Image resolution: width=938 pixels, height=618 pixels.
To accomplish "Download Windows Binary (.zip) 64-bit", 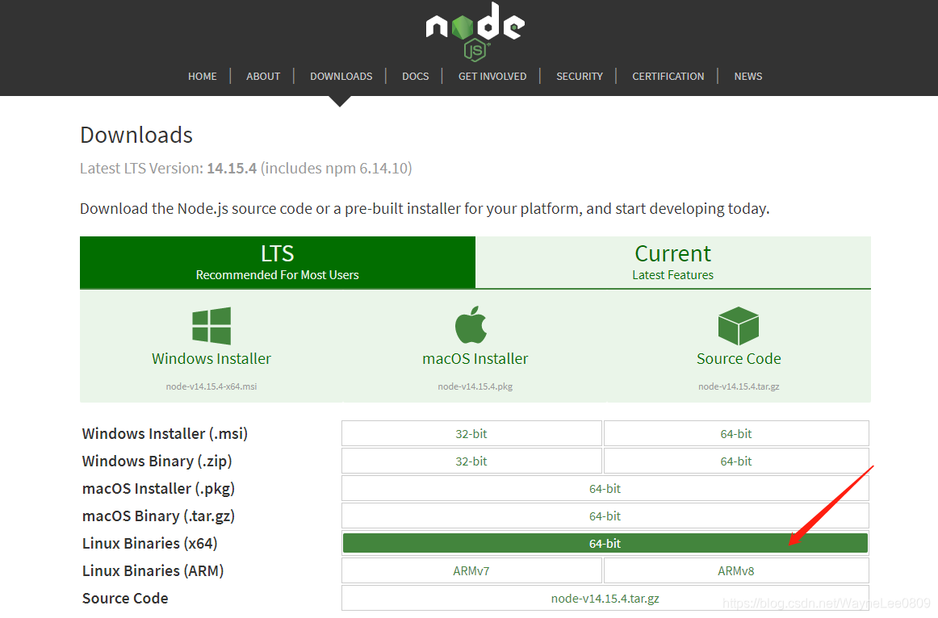I will (736, 461).
